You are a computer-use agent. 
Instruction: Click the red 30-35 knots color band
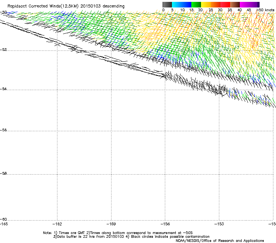coord(225,4)
